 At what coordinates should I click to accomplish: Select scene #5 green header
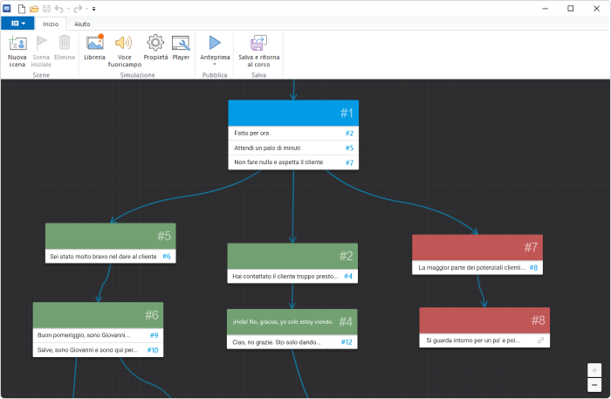(x=111, y=236)
